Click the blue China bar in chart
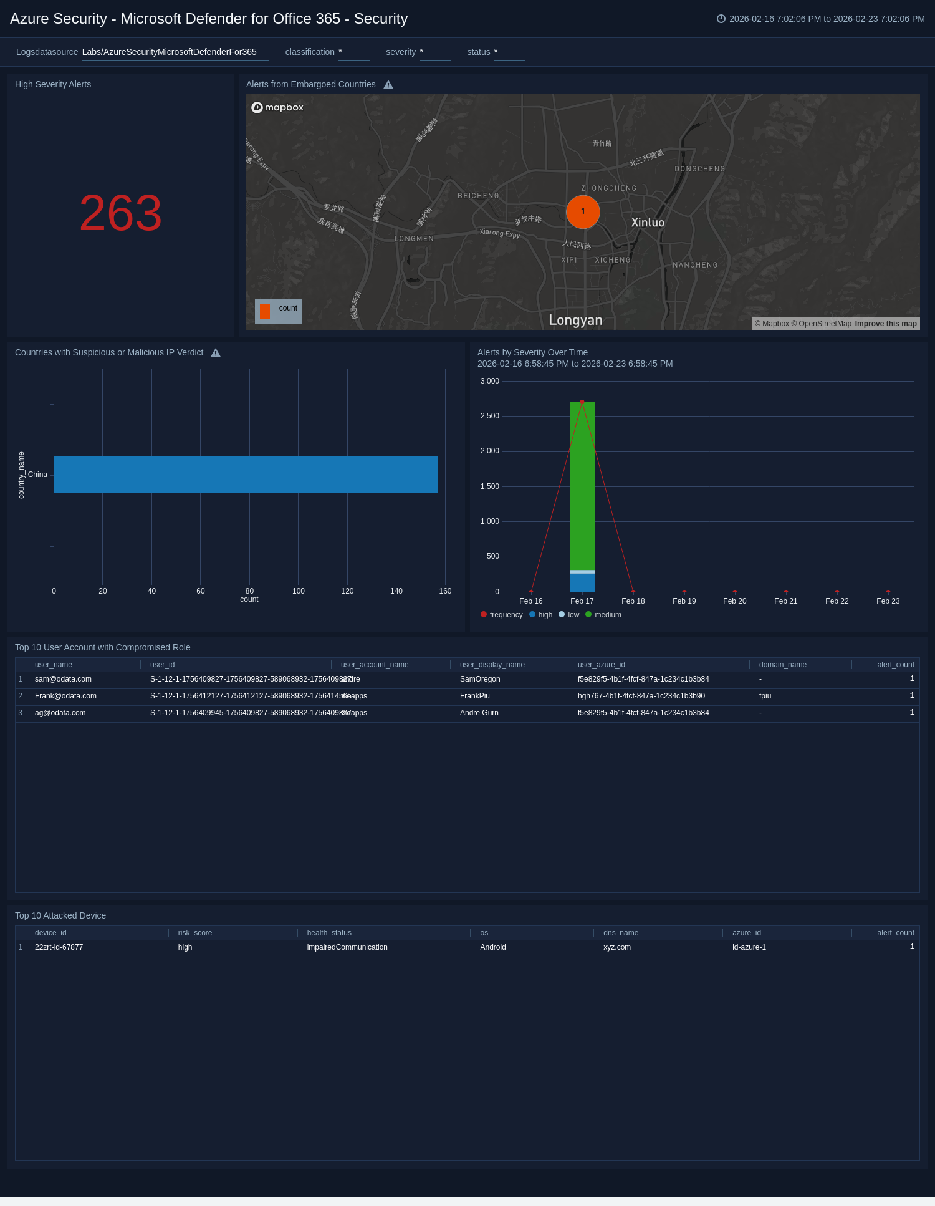This screenshot has width=935, height=1206. coord(246,475)
